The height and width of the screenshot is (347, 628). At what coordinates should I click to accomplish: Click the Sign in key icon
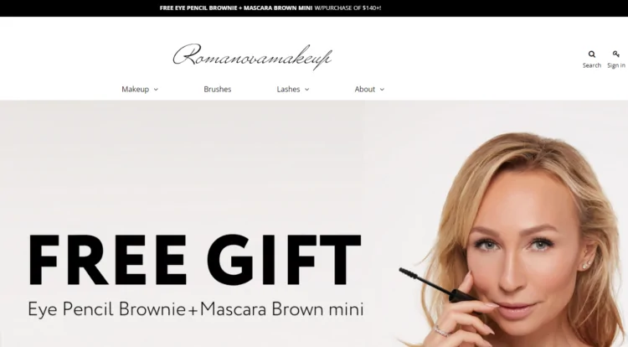[x=616, y=54]
